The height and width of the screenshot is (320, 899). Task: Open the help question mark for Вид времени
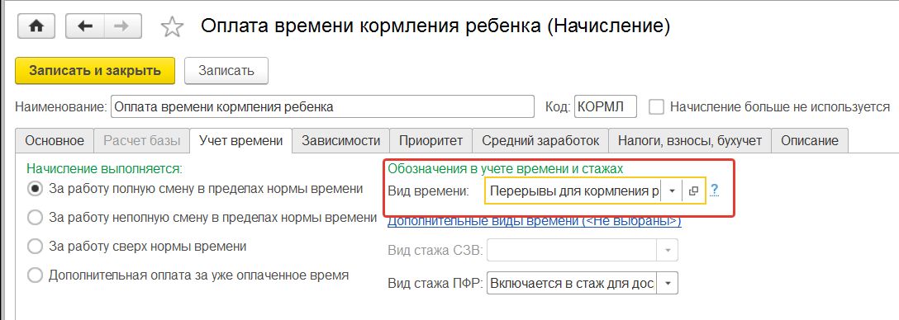[715, 191]
